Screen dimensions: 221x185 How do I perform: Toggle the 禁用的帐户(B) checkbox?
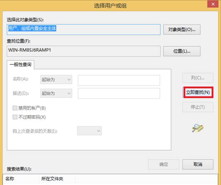[x=15, y=108]
